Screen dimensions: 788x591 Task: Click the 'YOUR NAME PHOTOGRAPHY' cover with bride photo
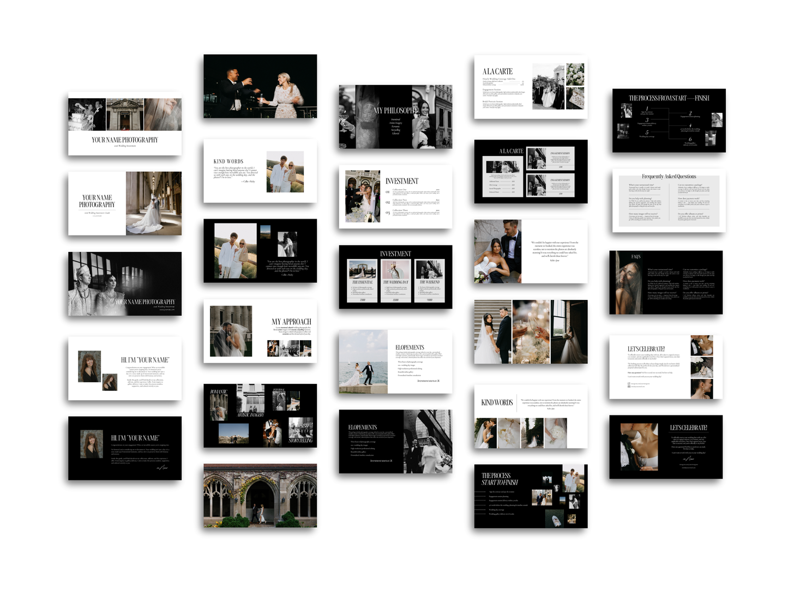(x=124, y=204)
